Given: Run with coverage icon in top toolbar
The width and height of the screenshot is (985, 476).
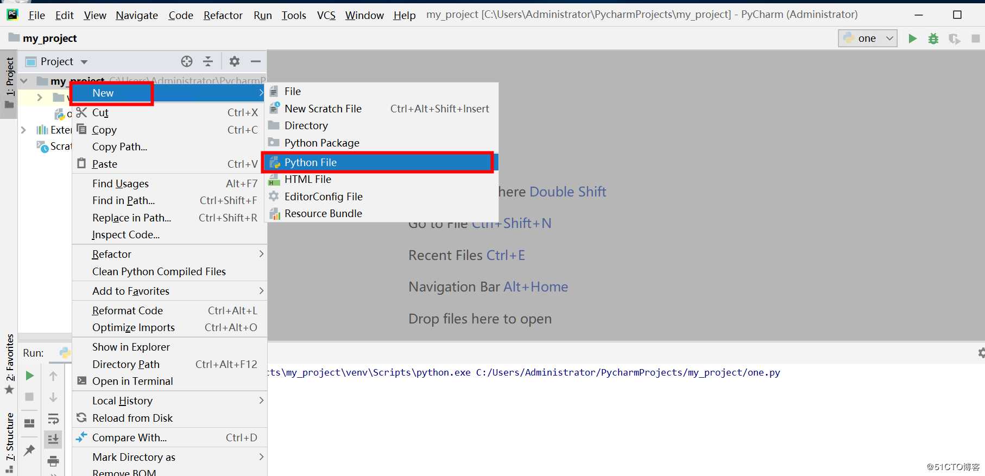Looking at the screenshot, I should pos(954,39).
